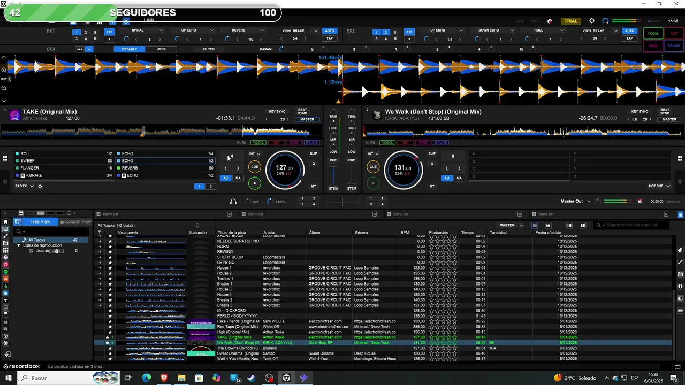Open deck 1 INT jog mode dropdown
Viewport: 685px width, 385px height.
coord(255,154)
